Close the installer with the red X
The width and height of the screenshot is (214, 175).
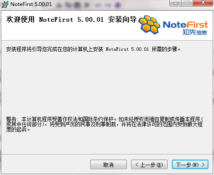coord(203,3)
